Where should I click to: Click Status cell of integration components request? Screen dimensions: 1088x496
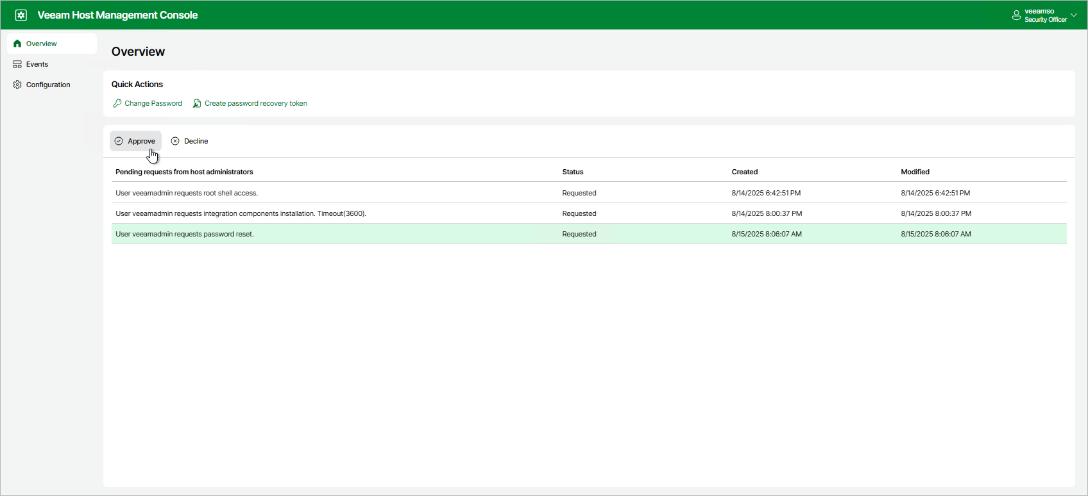(579, 213)
